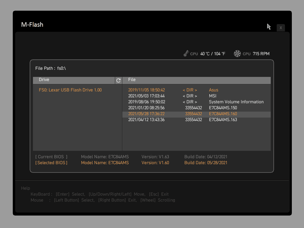Image resolution: width=304 pixels, height=228 pixels.
Task: Select the FS0 Lexar USB Flash Drive
Action: point(70,90)
